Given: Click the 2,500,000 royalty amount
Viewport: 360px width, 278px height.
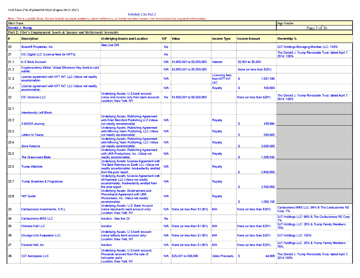Looking at the screenshot, I should [x=268, y=187].
